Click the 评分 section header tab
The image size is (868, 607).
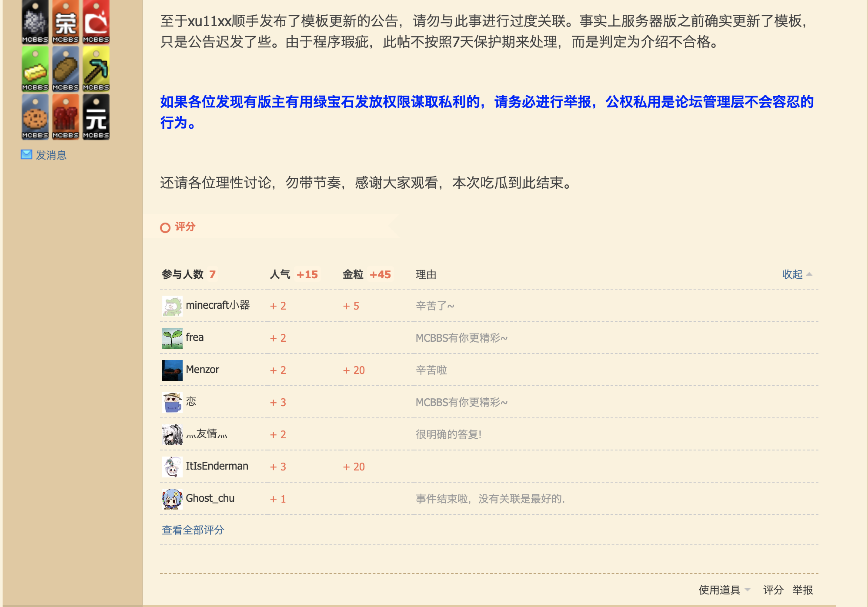click(x=185, y=227)
